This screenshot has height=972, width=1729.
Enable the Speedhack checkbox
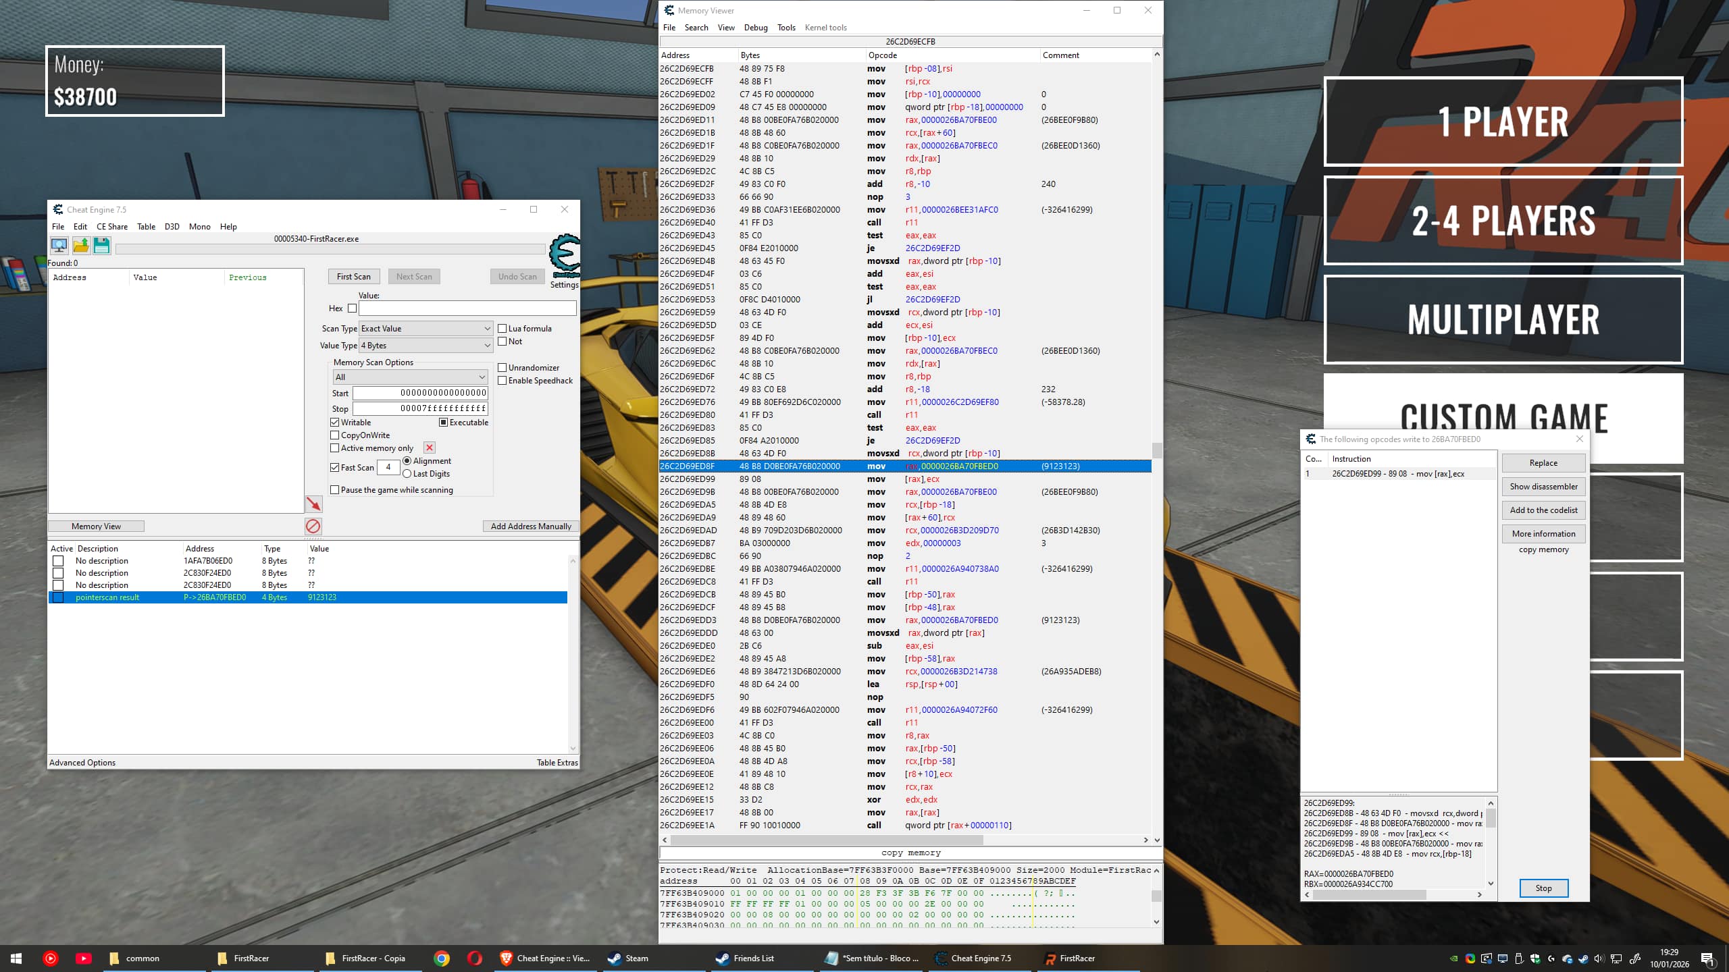(x=502, y=381)
